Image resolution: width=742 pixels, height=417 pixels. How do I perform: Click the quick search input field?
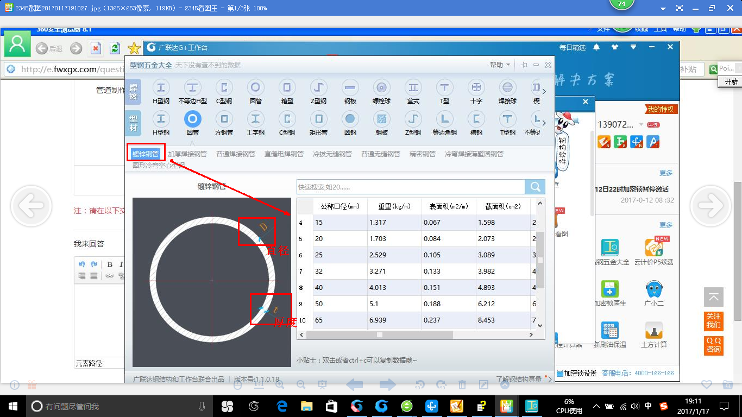pyautogui.click(x=411, y=187)
